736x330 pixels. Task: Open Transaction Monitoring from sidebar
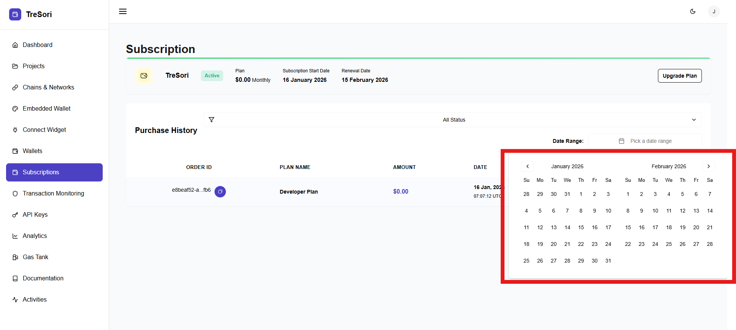[53, 193]
